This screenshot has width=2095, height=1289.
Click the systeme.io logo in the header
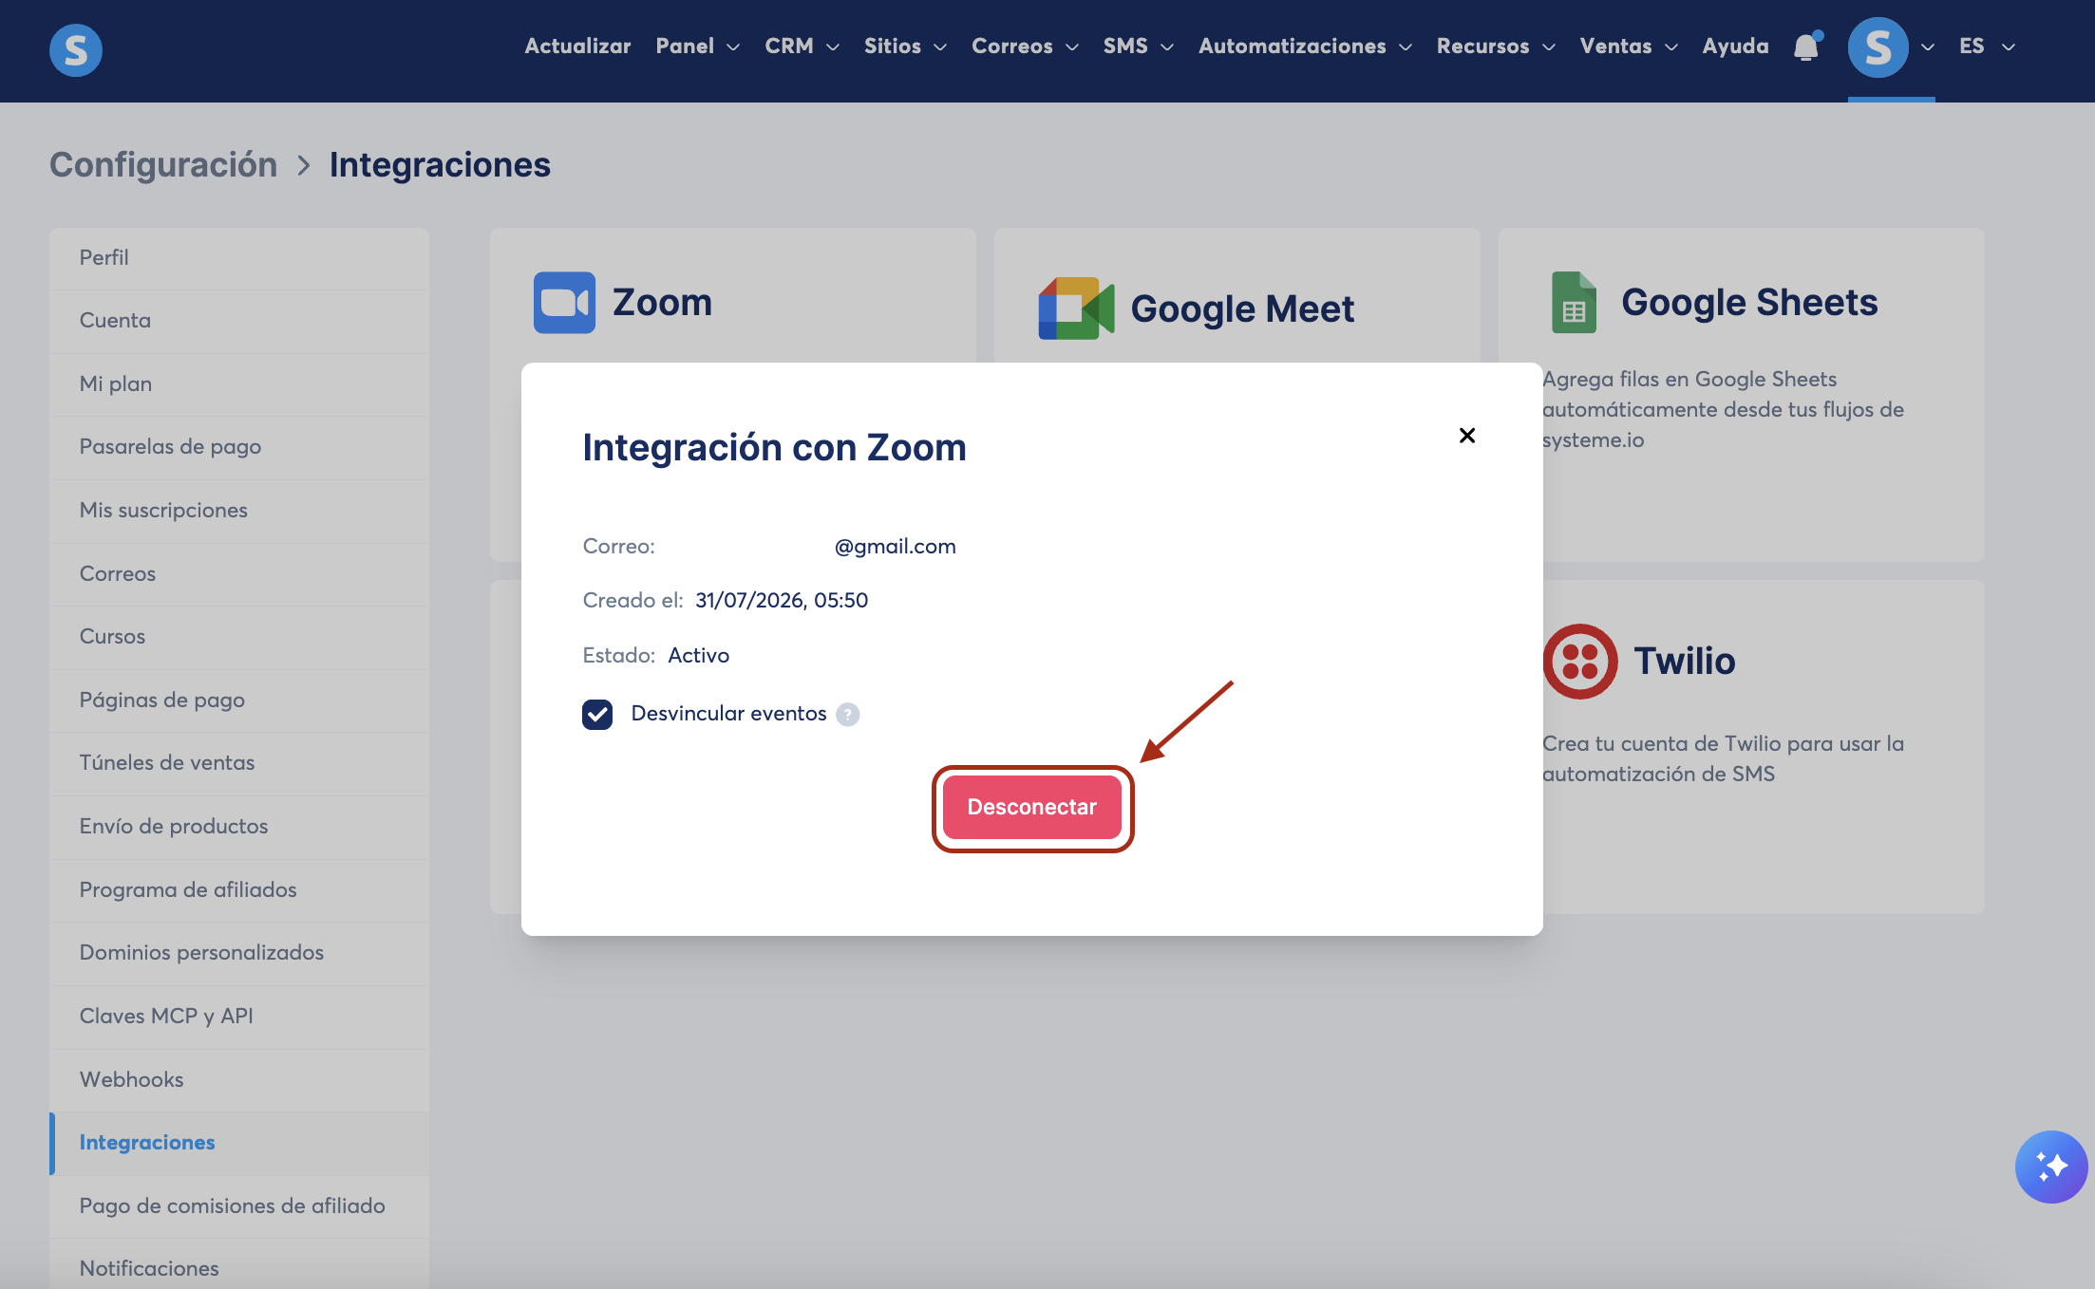[76, 49]
